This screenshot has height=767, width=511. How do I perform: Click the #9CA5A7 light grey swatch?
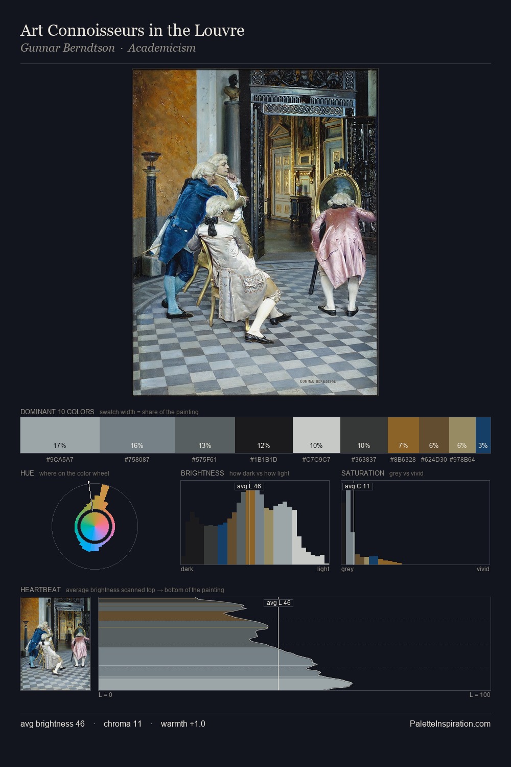[60, 435]
